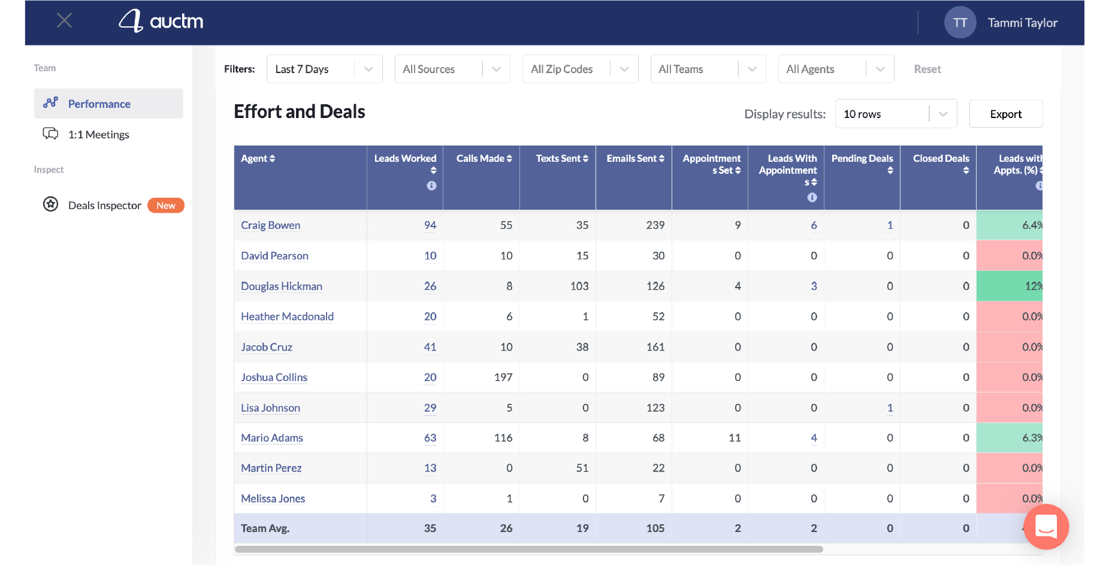Sort table by Agent column arrows
Viewport: 1109px width, 565px height.
[x=273, y=159]
